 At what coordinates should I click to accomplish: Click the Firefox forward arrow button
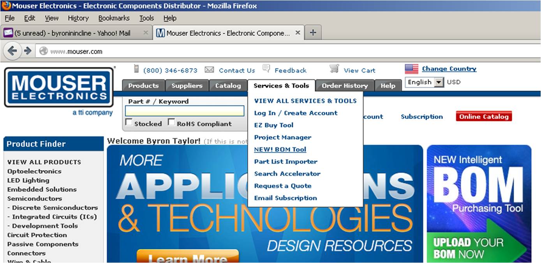coord(27,51)
